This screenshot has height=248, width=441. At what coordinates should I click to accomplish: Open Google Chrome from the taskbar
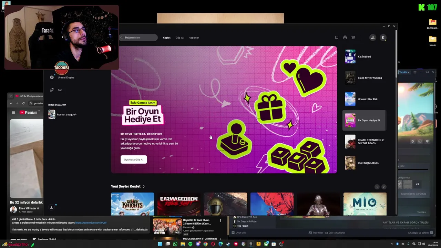point(205,244)
